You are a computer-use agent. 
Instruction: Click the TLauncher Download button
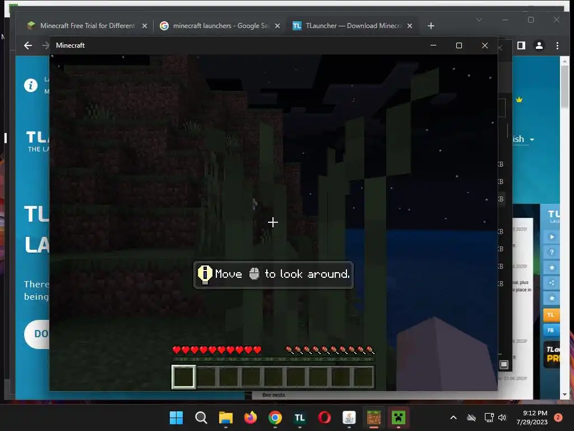[x=37, y=334]
